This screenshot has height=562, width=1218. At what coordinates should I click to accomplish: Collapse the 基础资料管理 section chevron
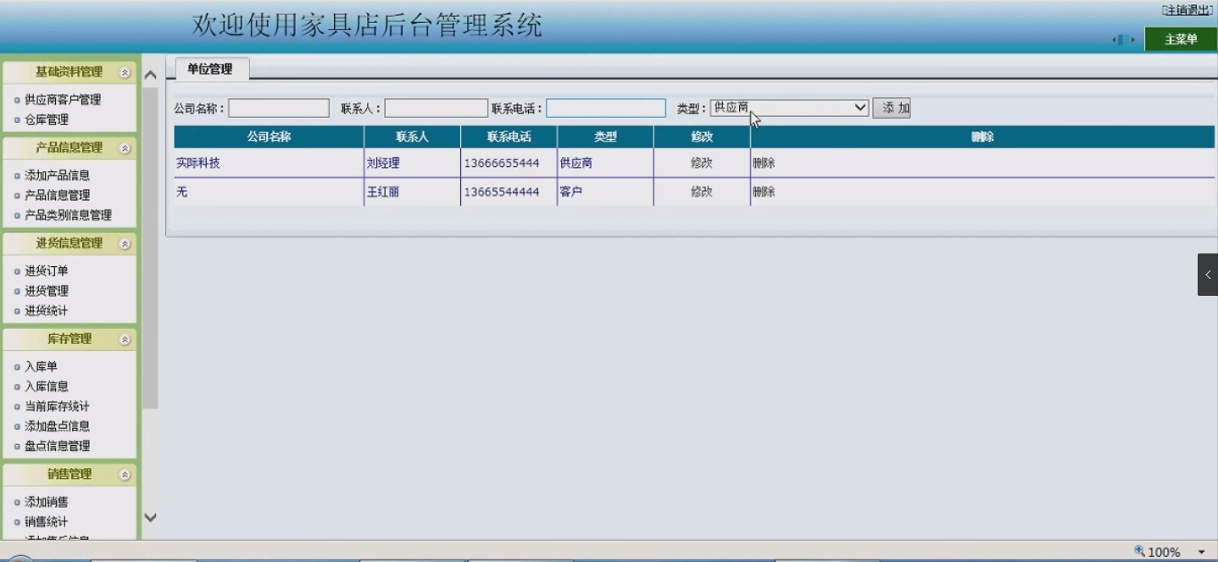click(x=125, y=73)
